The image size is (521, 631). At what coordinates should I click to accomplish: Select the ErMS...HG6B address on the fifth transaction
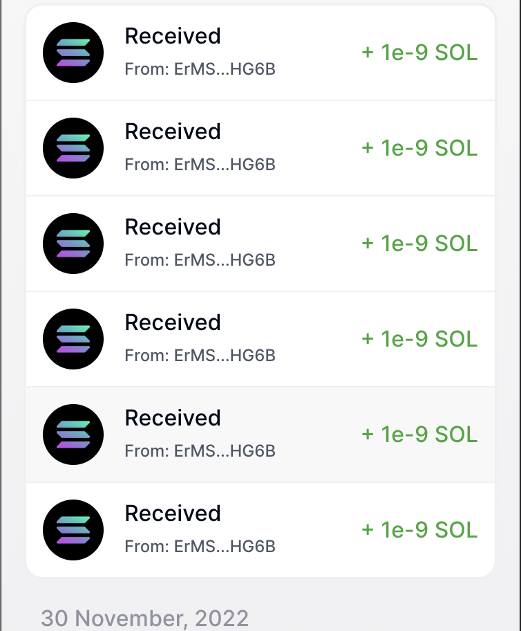[x=199, y=451]
